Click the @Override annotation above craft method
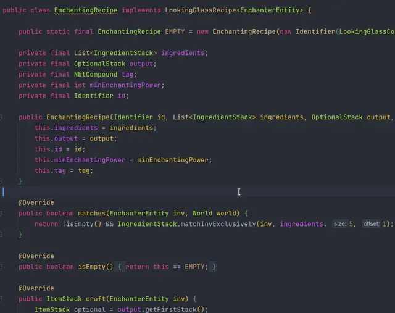 pos(36,288)
